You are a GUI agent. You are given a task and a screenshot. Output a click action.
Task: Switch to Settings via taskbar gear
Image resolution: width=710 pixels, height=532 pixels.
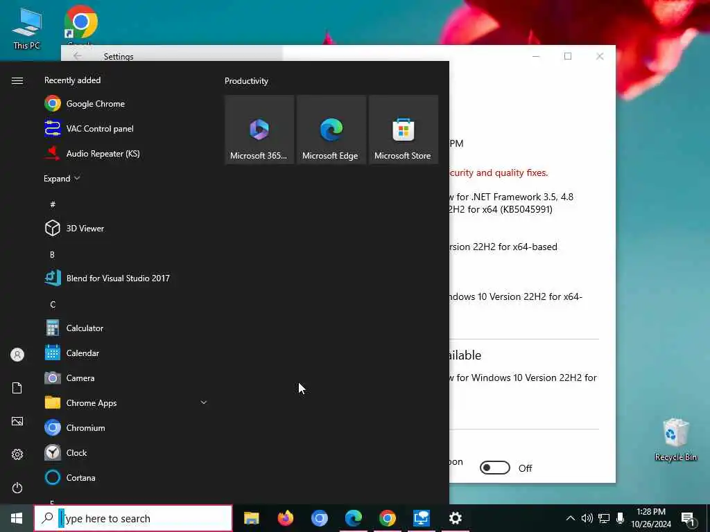(455, 518)
